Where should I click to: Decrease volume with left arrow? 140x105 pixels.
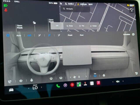113,82
